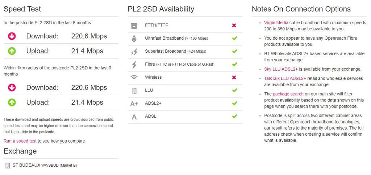Viewport: 371px width, 175px height.
Task: Click the ADSL2+ letter icon
Action: pos(134,104)
